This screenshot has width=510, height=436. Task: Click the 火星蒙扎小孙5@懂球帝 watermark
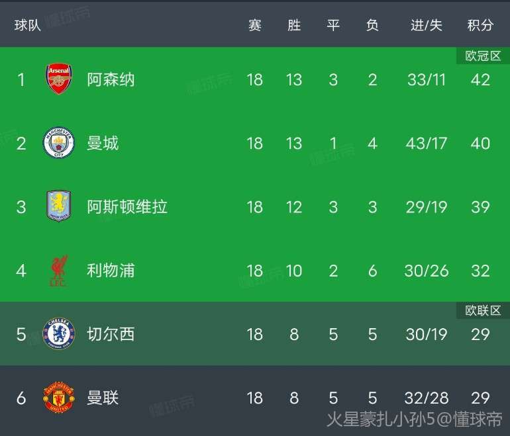414,418
